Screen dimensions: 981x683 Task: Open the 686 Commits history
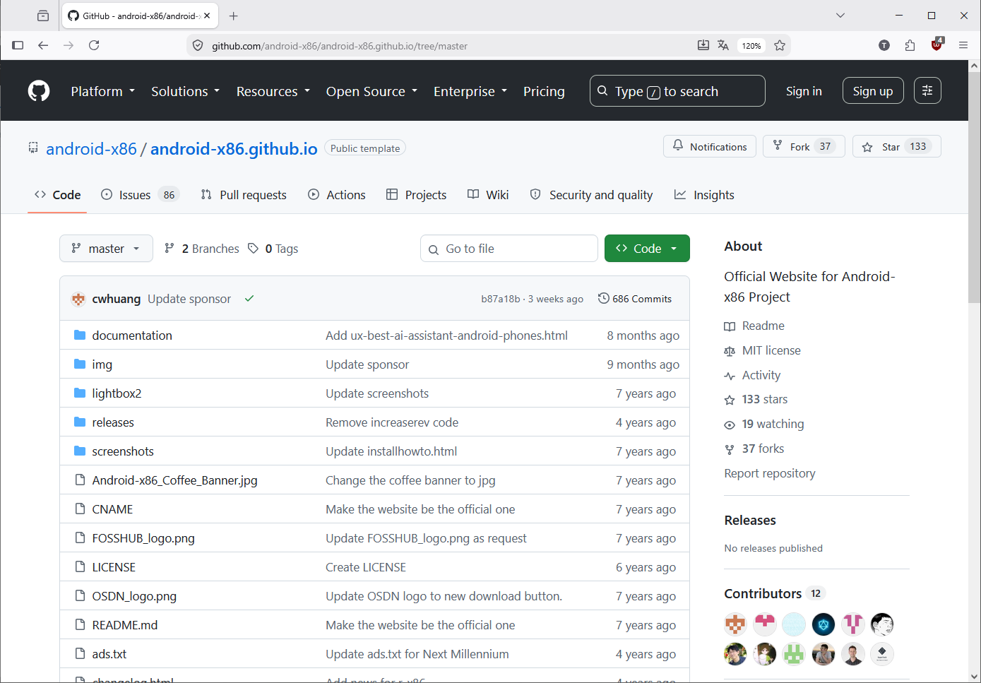[x=635, y=299]
